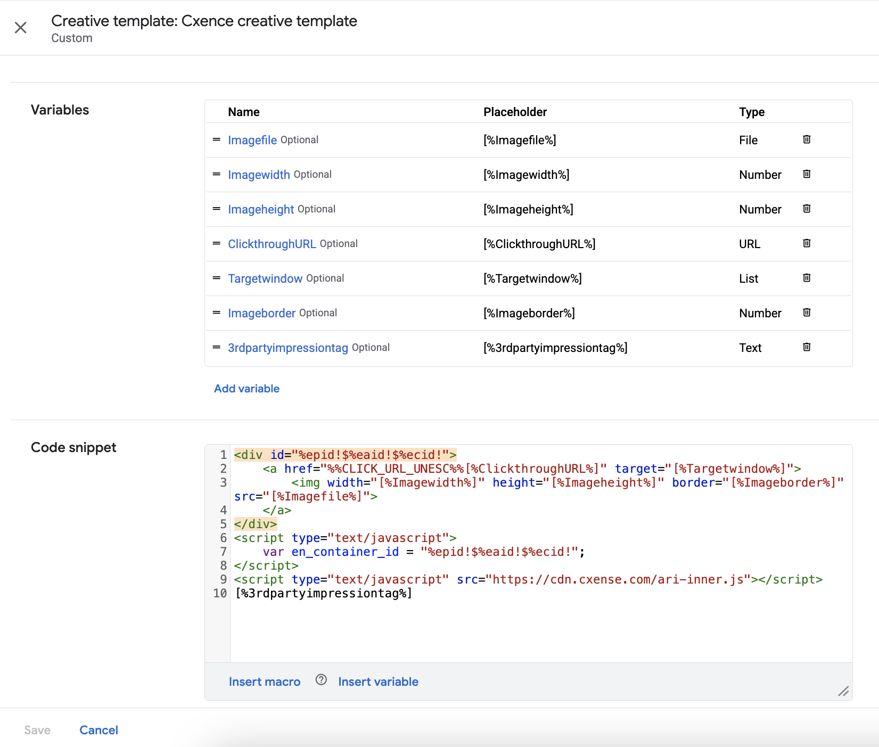Click drag handle of Imagefile row
This screenshot has width=879, height=747.
tap(216, 139)
